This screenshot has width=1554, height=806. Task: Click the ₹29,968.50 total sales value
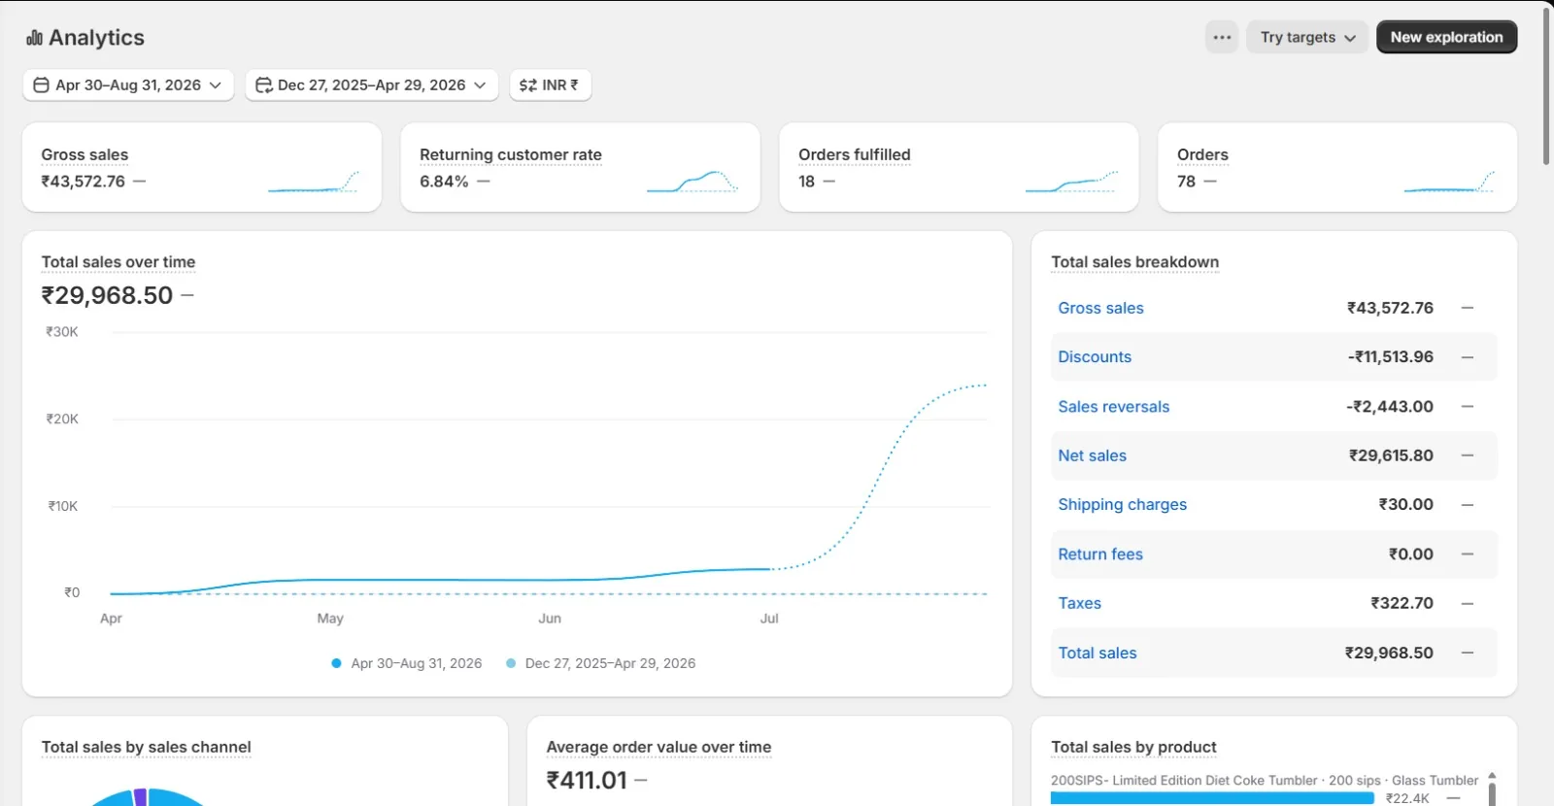tap(107, 295)
